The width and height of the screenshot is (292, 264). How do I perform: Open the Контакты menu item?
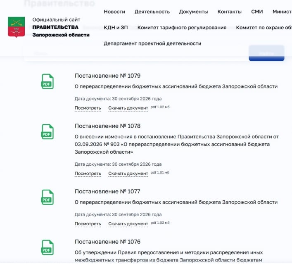tap(230, 12)
